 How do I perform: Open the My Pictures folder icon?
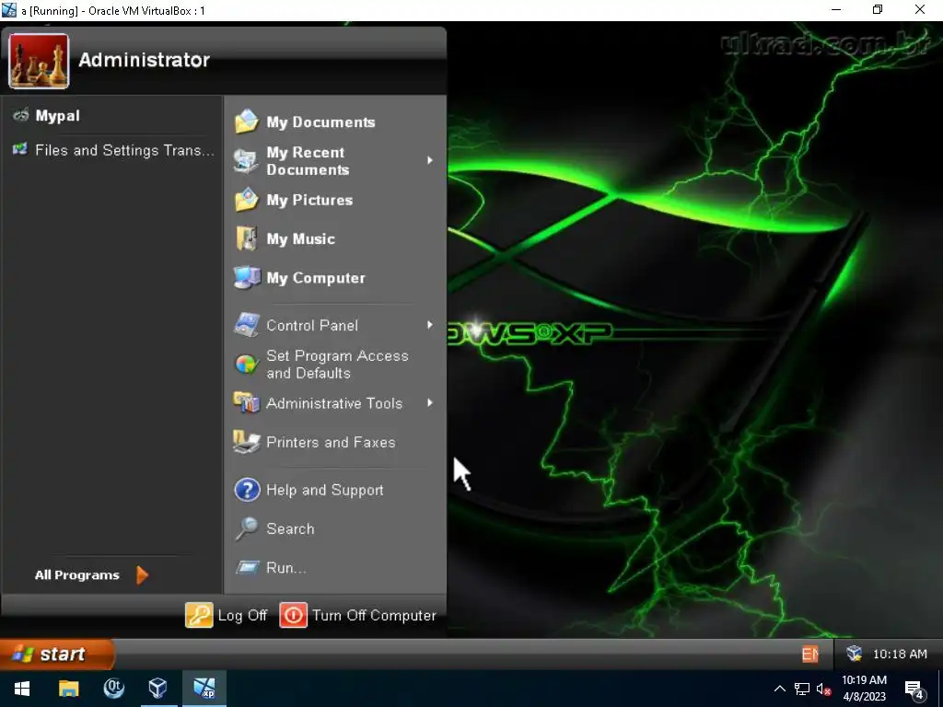(247, 200)
